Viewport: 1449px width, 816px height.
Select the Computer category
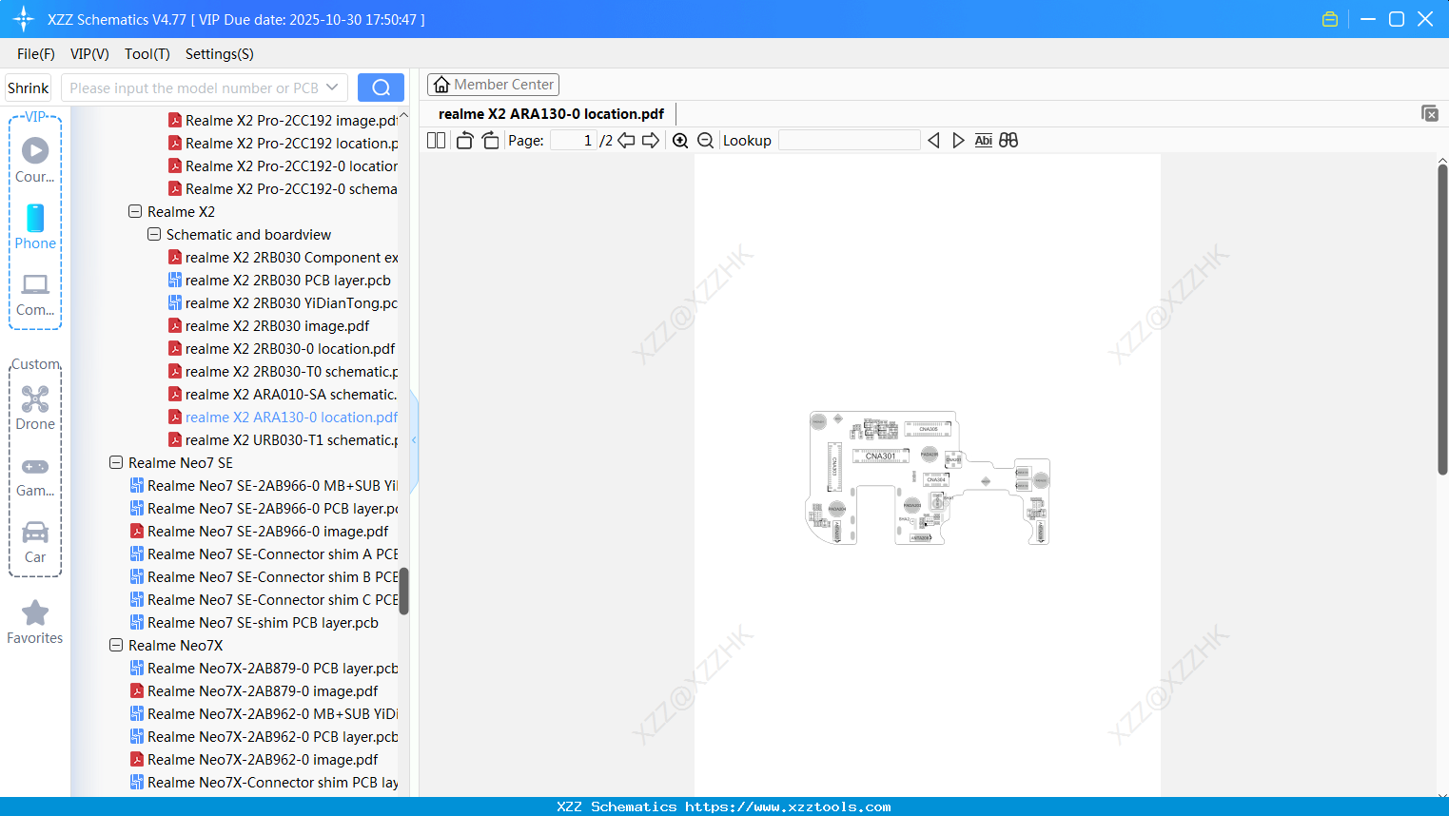click(x=35, y=295)
